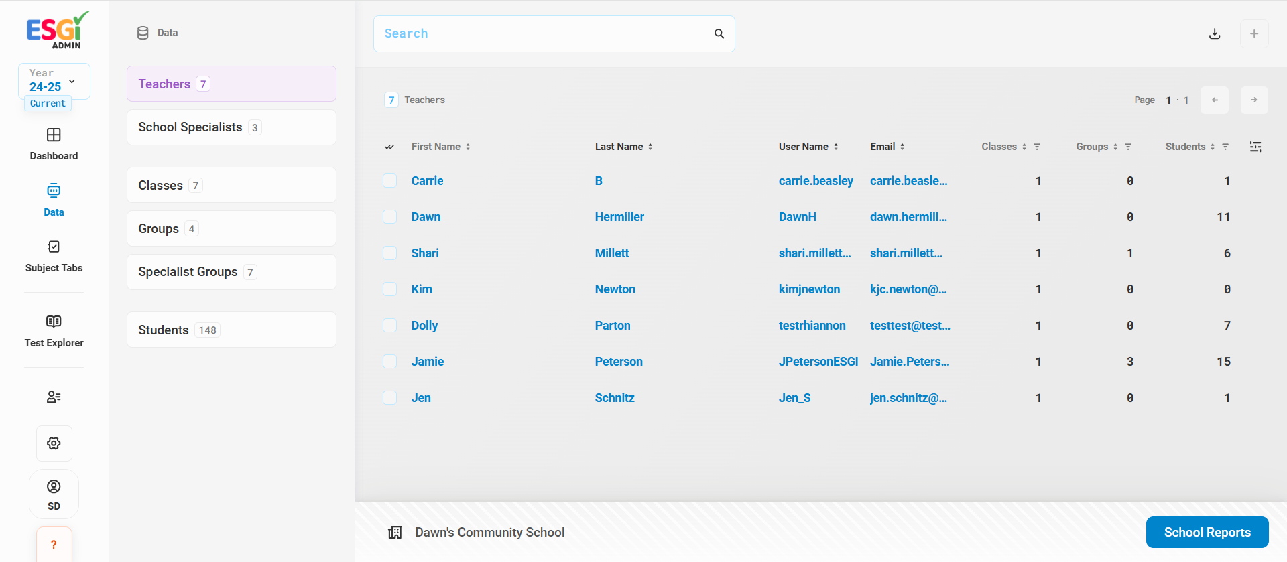Viewport: 1287px width, 562px height.
Task: Sort by User Name column
Action: pyautogui.click(x=808, y=147)
